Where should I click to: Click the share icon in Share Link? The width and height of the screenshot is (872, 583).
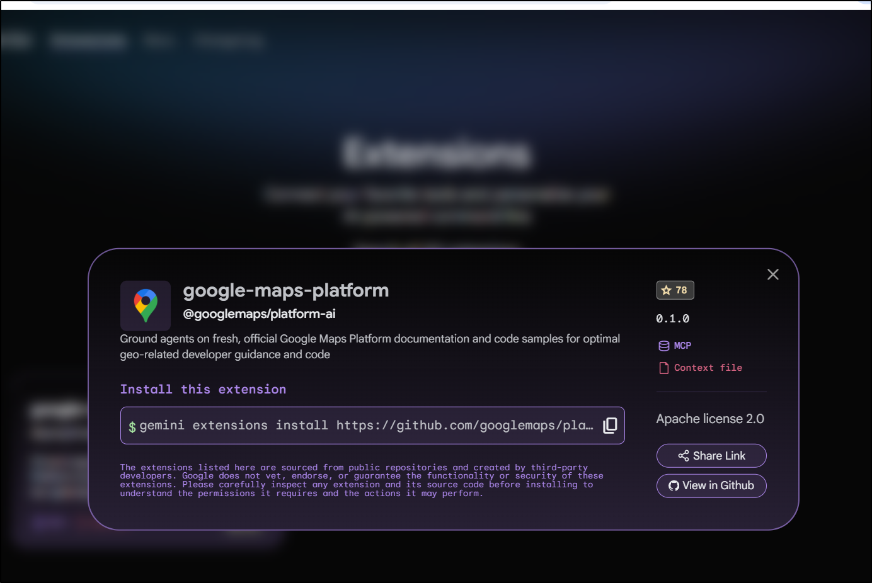[x=683, y=456]
